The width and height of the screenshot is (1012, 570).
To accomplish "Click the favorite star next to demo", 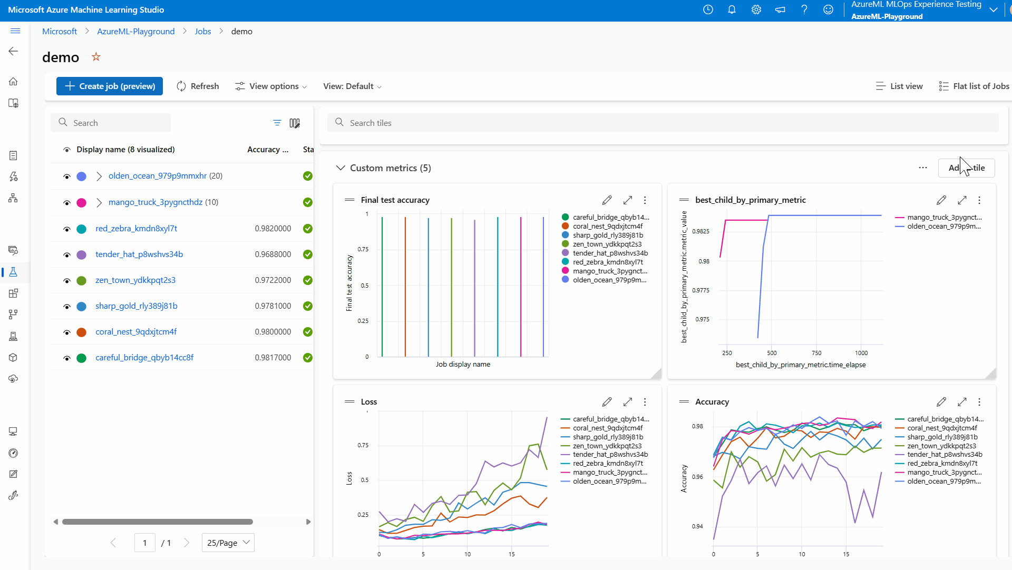I will [96, 57].
